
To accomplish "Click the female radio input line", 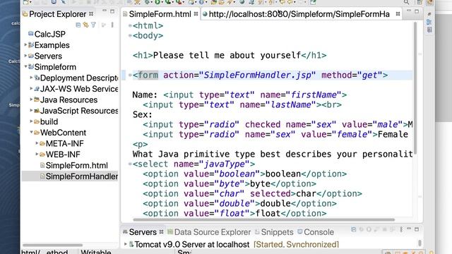I will coord(275,135).
